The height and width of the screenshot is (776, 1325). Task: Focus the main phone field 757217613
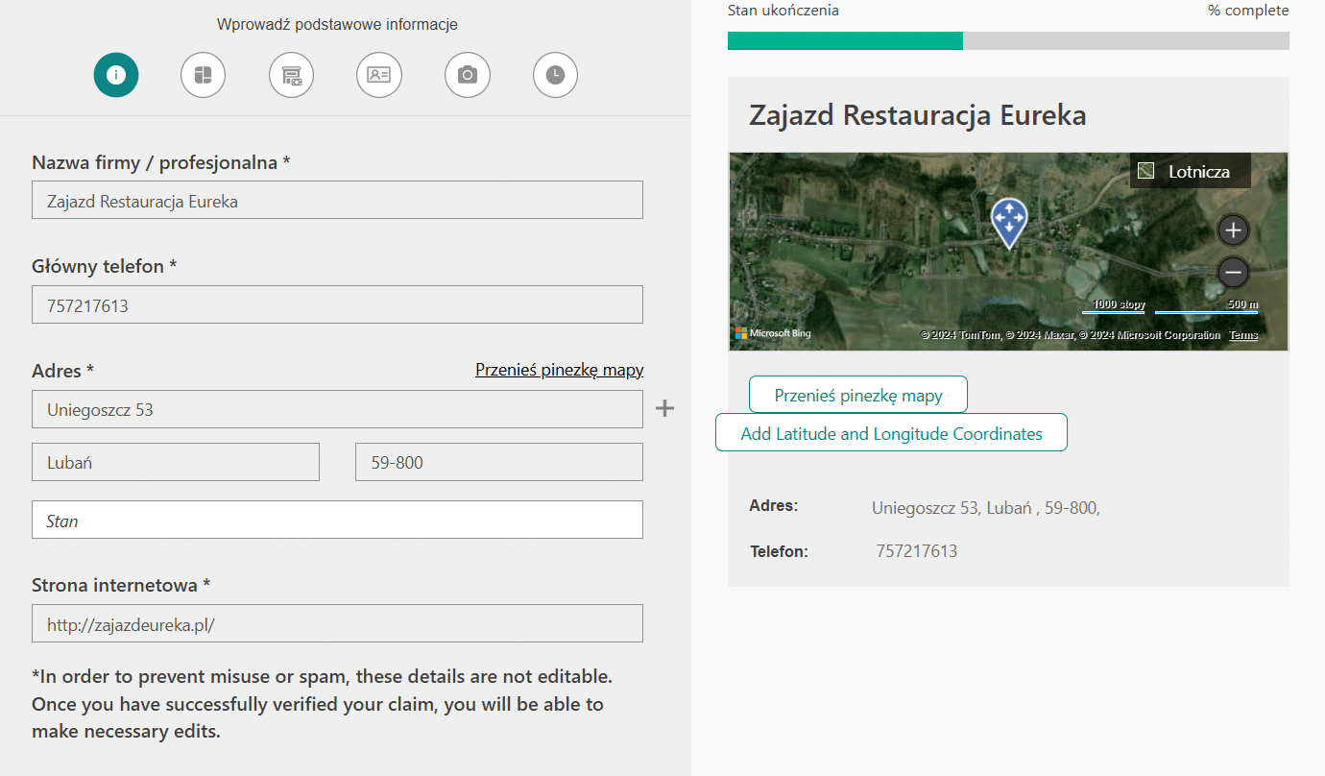point(337,304)
